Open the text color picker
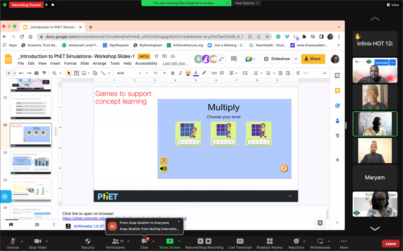The height and width of the screenshot is (251, 403). [x=196, y=73]
